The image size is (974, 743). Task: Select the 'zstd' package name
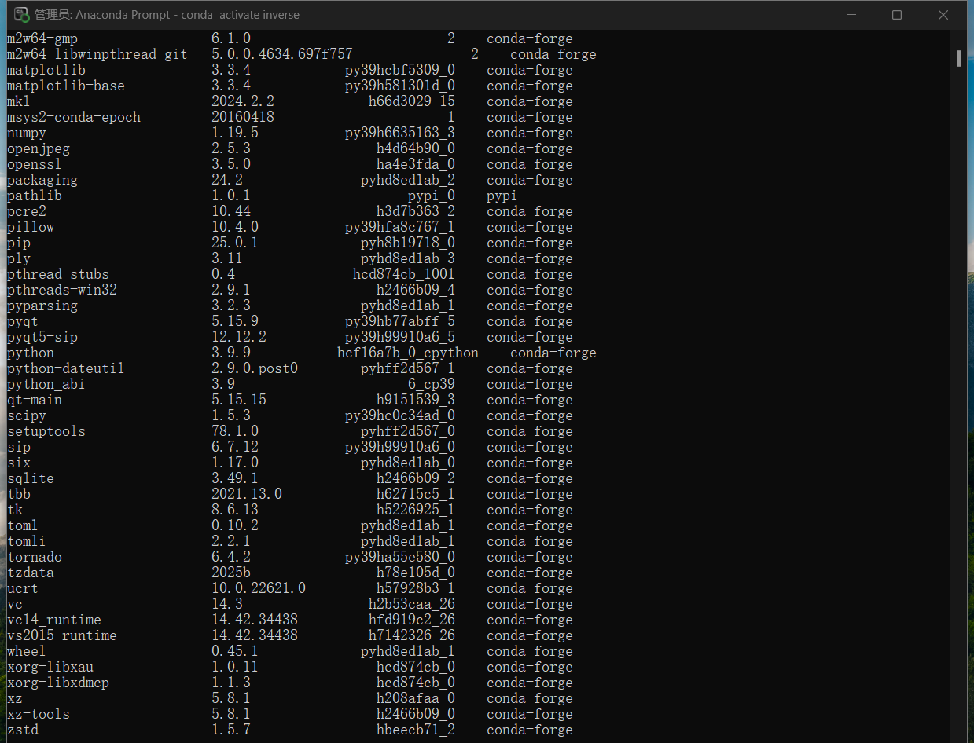[23, 730]
